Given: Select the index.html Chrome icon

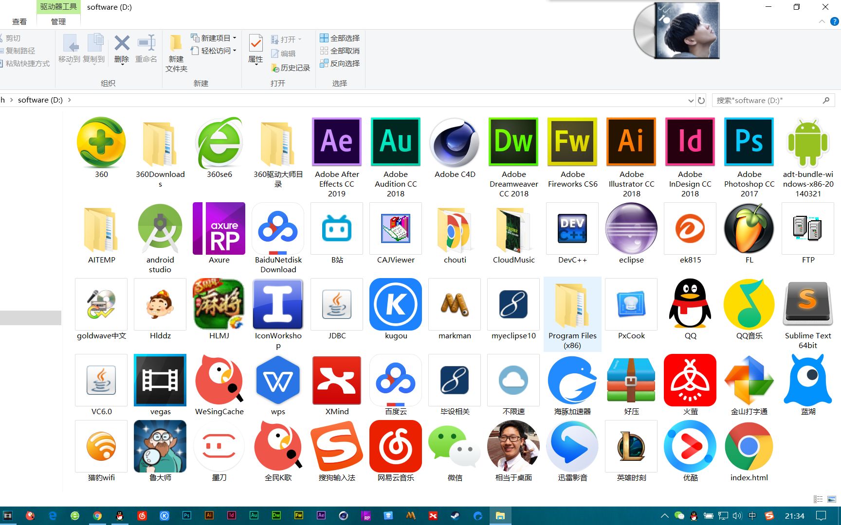Looking at the screenshot, I should pos(749,446).
